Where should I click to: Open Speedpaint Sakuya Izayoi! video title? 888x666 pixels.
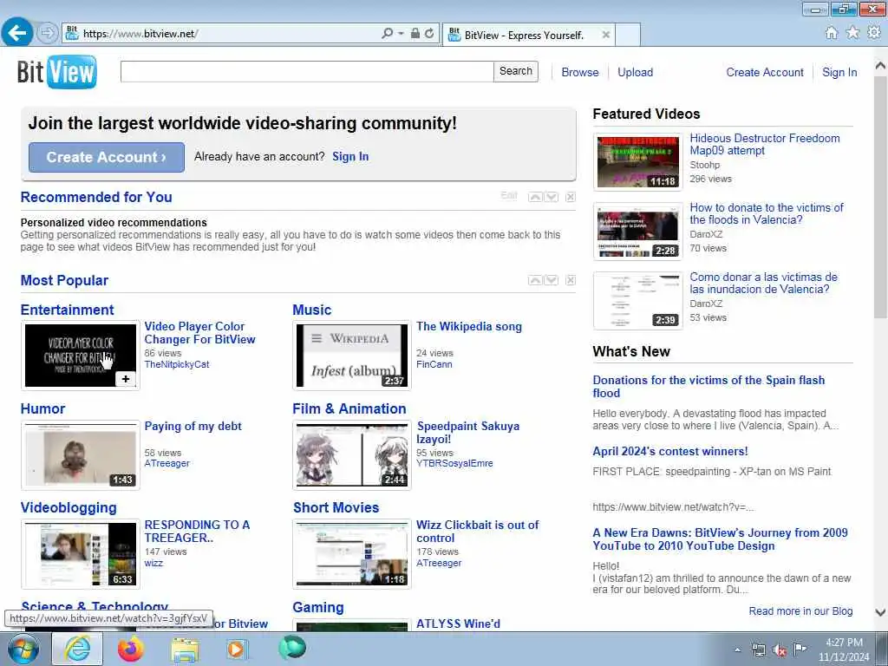[x=467, y=433]
